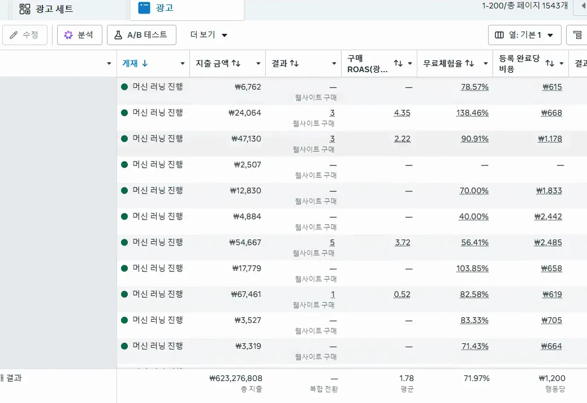587x403 pixels.
Task: Click the ₩619 cost value
Action: [x=553, y=294]
